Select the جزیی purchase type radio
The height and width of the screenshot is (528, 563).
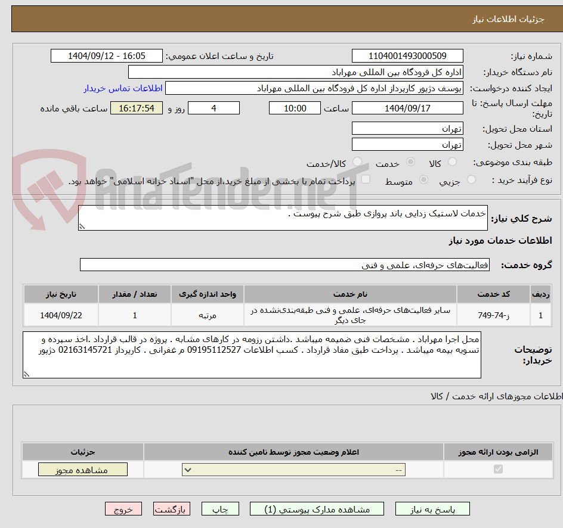click(x=470, y=181)
